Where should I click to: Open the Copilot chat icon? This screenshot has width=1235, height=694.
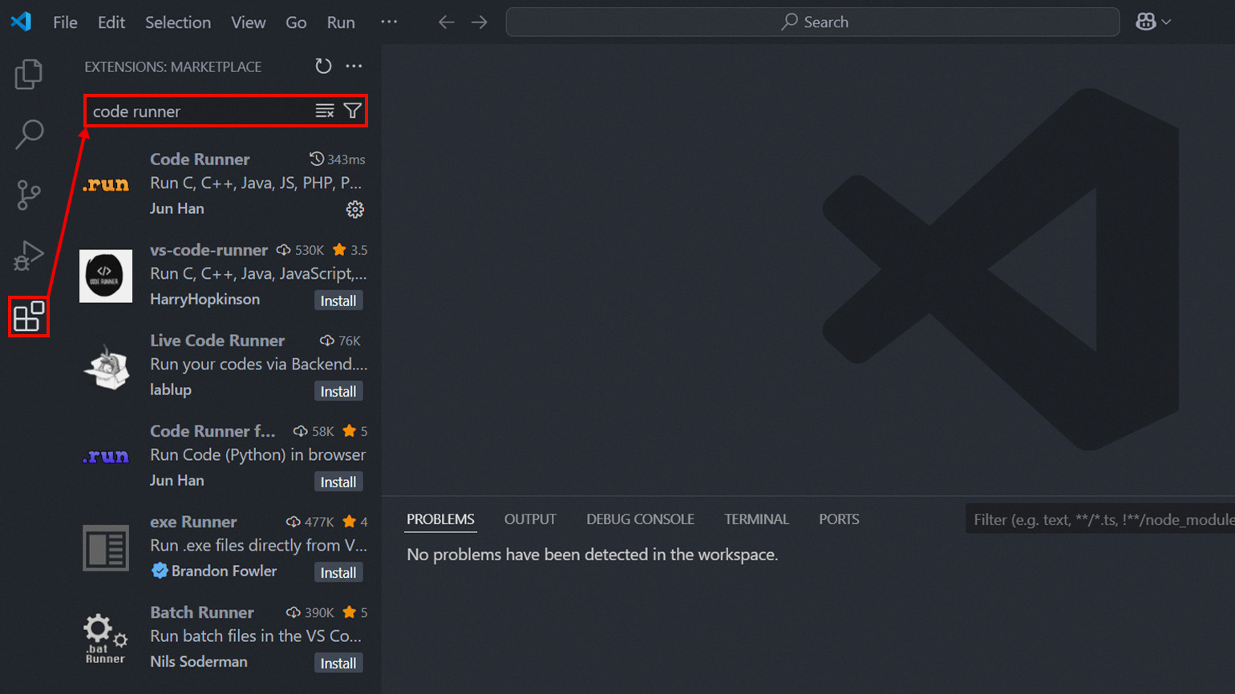(1146, 22)
